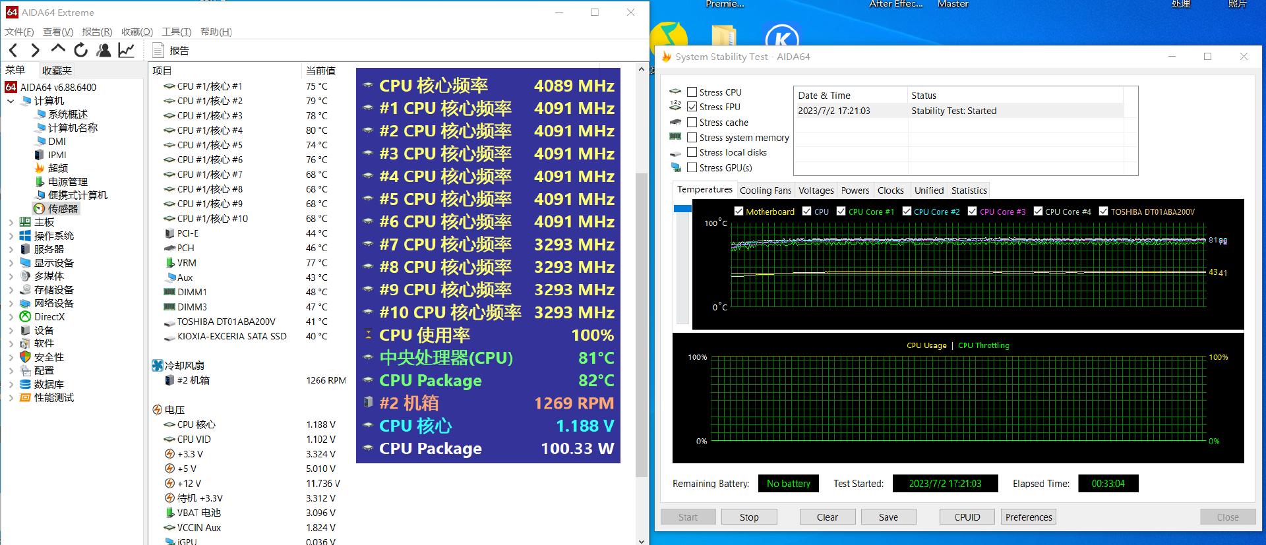The image size is (1266, 545).
Task: Select 计算机名称 tree item
Action: (x=73, y=128)
